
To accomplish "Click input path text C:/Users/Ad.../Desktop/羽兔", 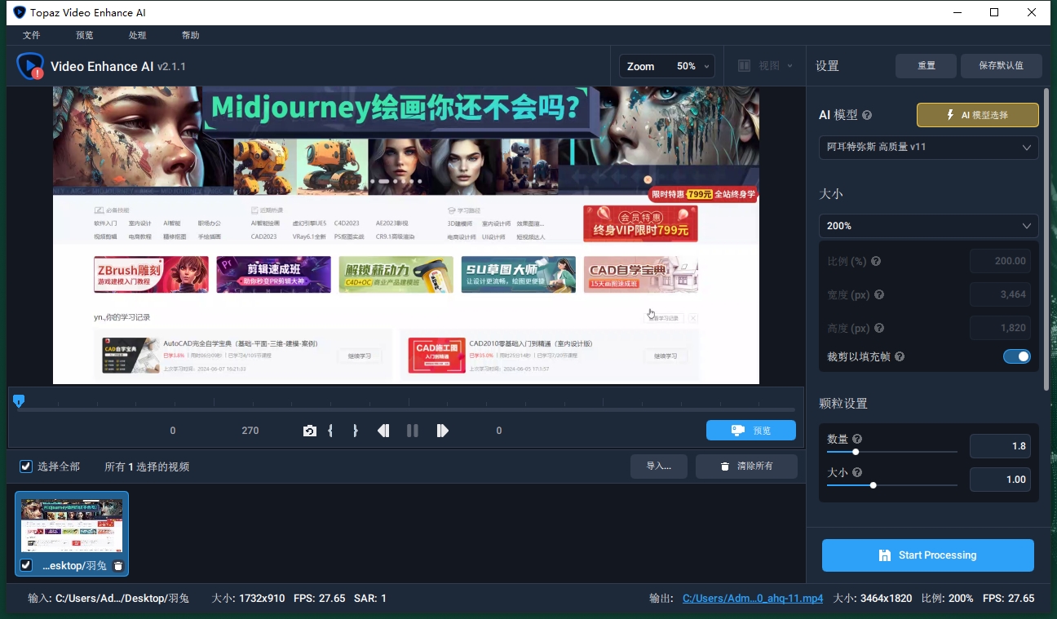I will (122, 598).
